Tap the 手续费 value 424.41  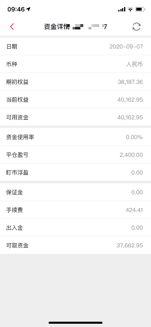134,210
